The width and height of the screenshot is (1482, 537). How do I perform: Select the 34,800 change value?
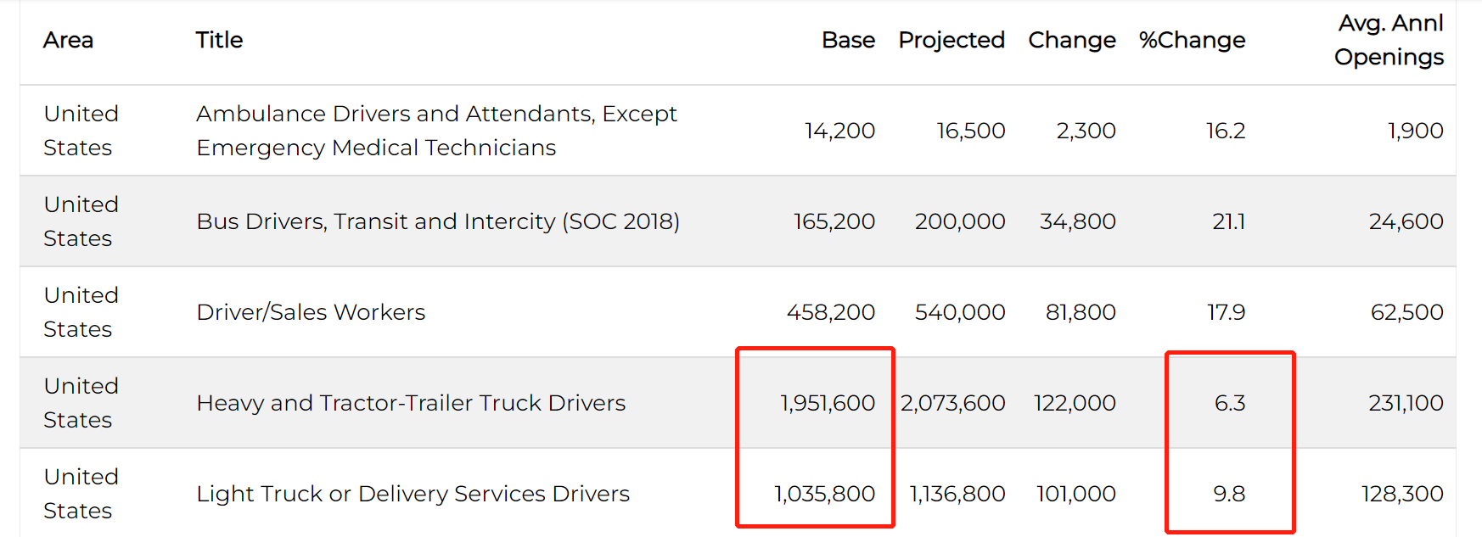[x=1077, y=221]
